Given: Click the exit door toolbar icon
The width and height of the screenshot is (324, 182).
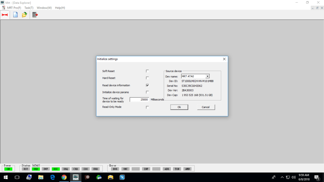Looking at the screenshot, I should click(x=35, y=15).
